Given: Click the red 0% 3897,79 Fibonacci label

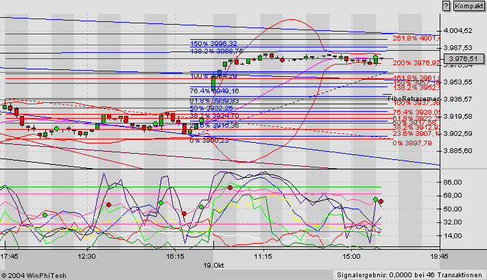Looking at the screenshot, I should pos(412,143).
